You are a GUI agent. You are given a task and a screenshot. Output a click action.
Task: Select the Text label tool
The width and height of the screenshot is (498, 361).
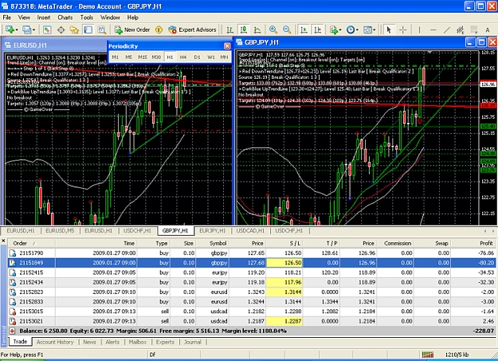[488, 29]
